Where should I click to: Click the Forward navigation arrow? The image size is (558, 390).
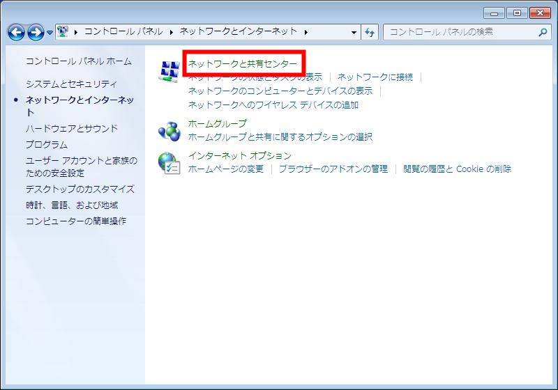(36, 32)
